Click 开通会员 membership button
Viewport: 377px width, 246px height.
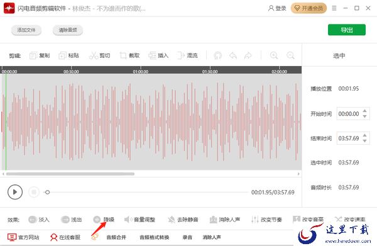[x=309, y=8]
